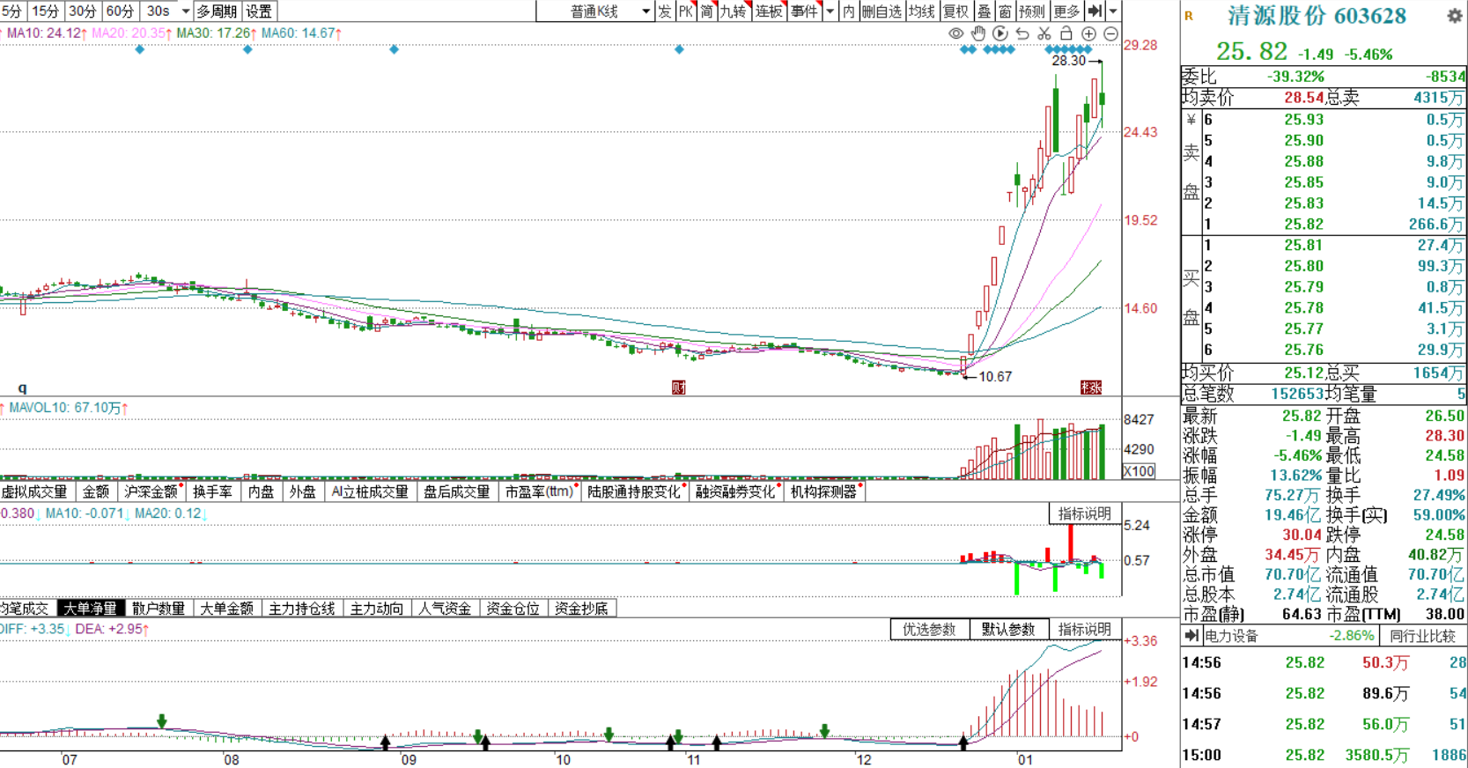Click the 发 toolbar button
The image size is (1468, 768).
[x=665, y=11]
